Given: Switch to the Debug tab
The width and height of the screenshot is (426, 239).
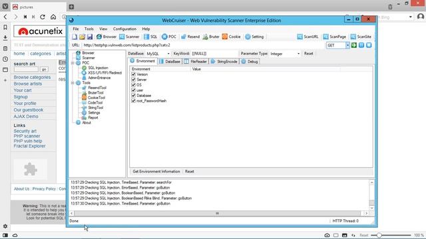Looking at the screenshot, I should pyautogui.click(x=250, y=62).
